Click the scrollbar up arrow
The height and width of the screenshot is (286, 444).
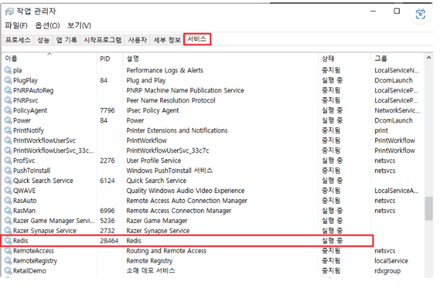[429, 58]
